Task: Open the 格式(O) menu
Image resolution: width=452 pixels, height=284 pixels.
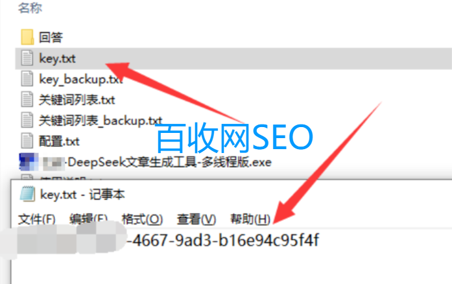Action: click(x=142, y=220)
